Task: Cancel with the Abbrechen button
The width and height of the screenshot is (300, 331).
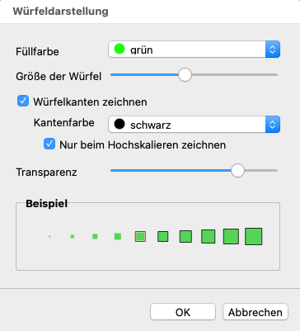Action: pyautogui.click(x=255, y=312)
